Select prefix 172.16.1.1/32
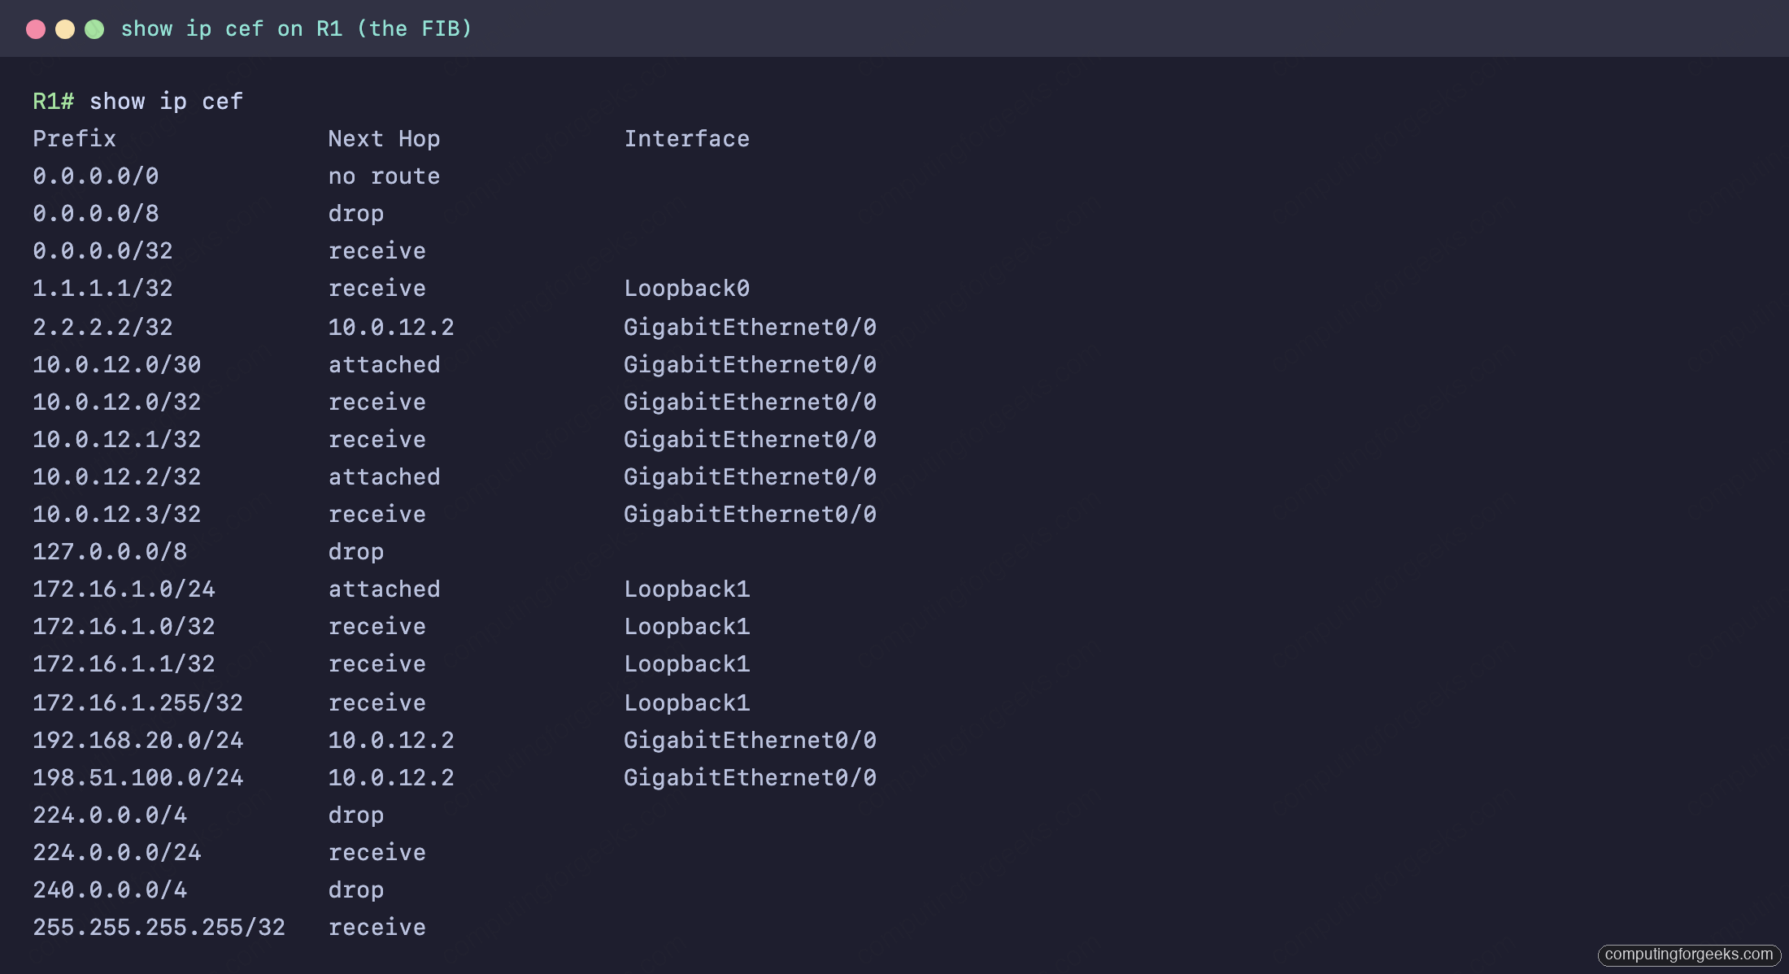Image resolution: width=1789 pixels, height=974 pixels. click(x=124, y=664)
